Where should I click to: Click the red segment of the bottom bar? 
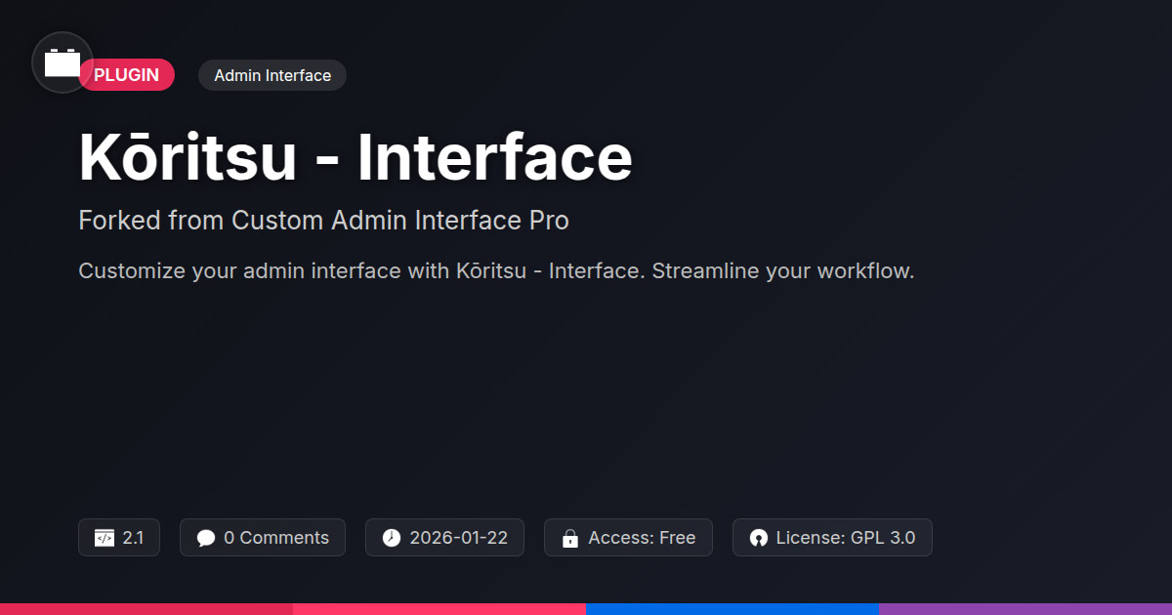coord(146,608)
